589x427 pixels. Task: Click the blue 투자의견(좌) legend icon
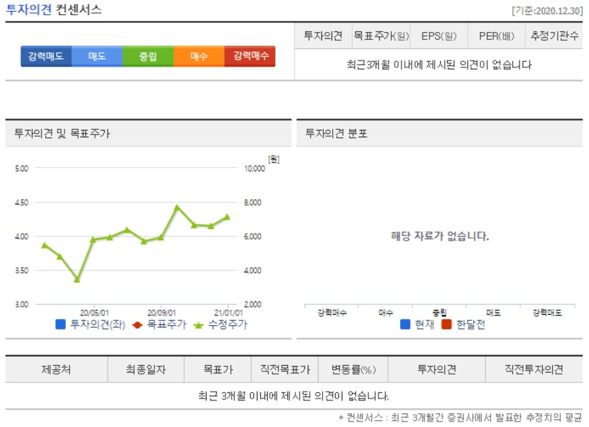point(60,324)
